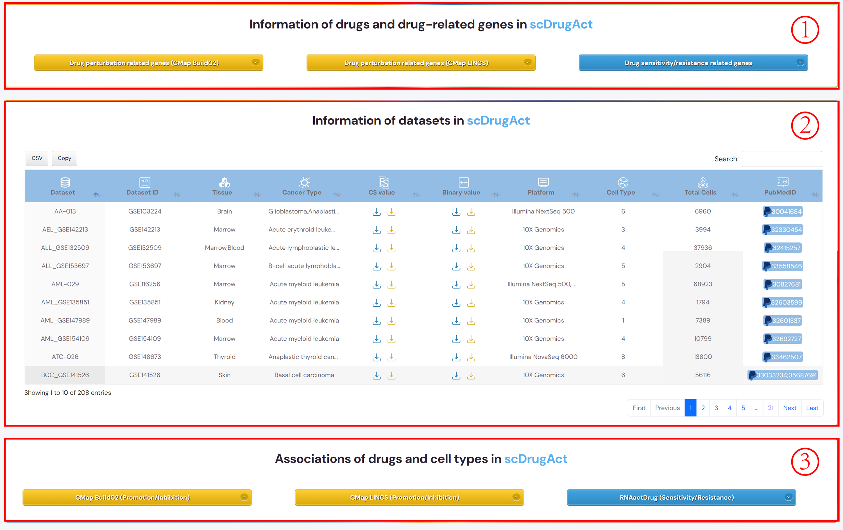The height and width of the screenshot is (530, 843).
Task: Click the Total Cells column header icon
Action: pyautogui.click(x=703, y=182)
